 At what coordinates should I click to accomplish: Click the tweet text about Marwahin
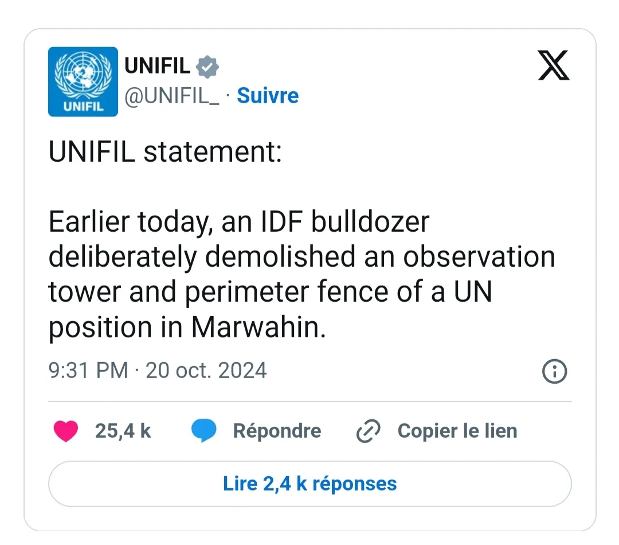pos(302,274)
